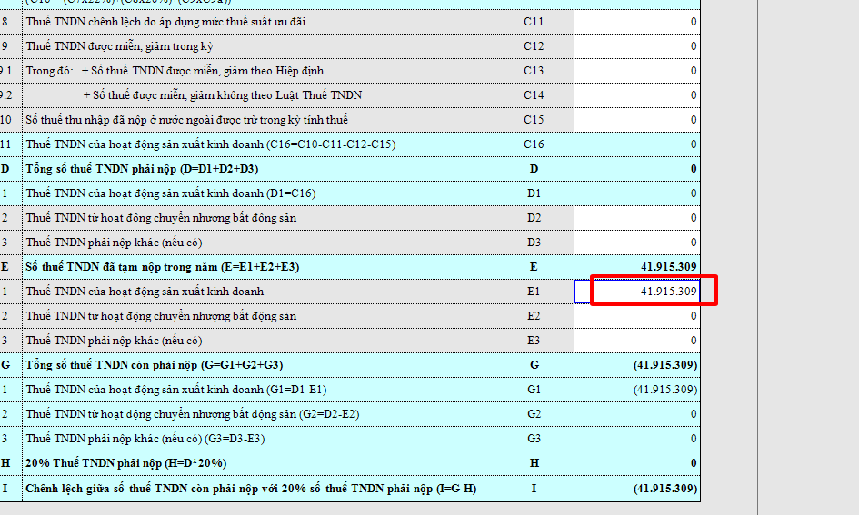
Task: Click the E1 value field showing 41.915.309
Action: tap(638, 292)
